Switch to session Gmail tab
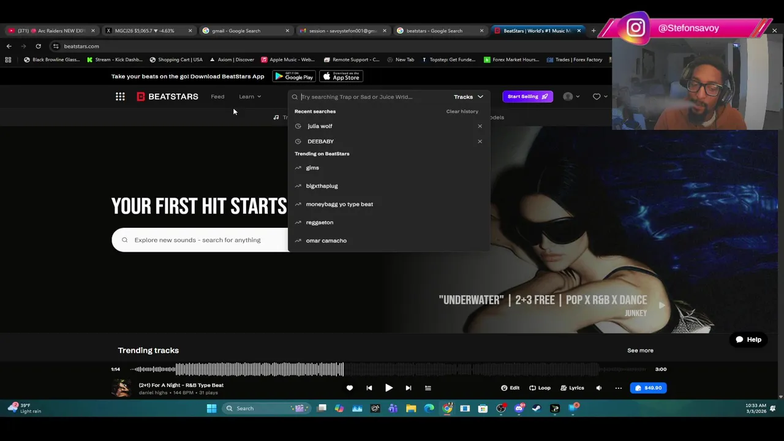Screen dimensions: 784x441 click(342, 31)
